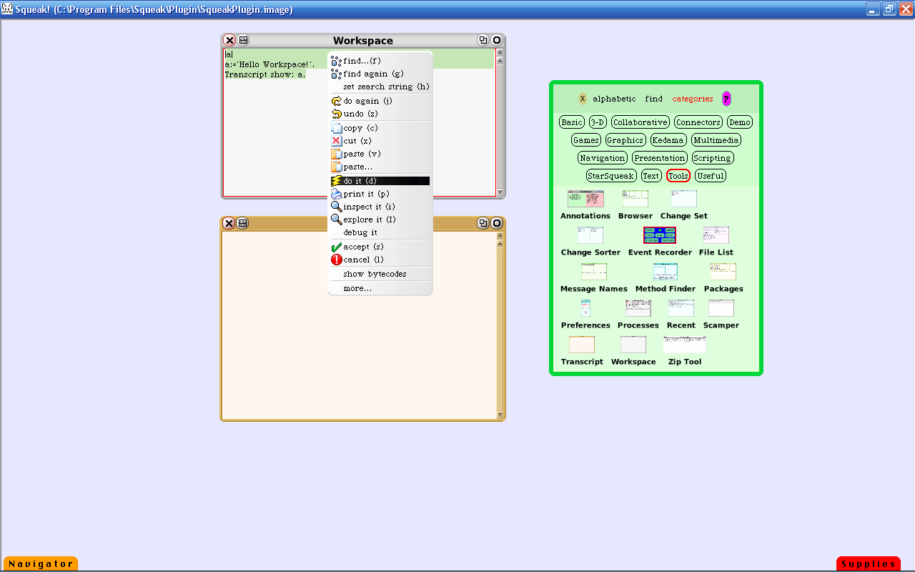
Task: Pick the Preferences thumbnail
Action: click(x=585, y=308)
